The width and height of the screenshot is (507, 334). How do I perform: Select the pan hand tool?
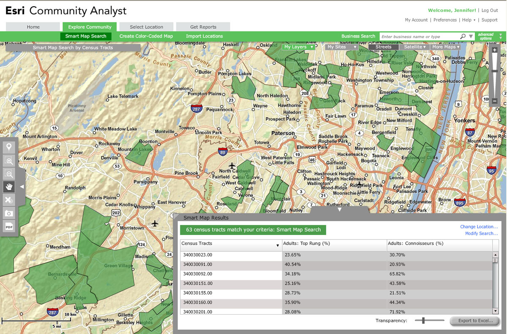9,187
